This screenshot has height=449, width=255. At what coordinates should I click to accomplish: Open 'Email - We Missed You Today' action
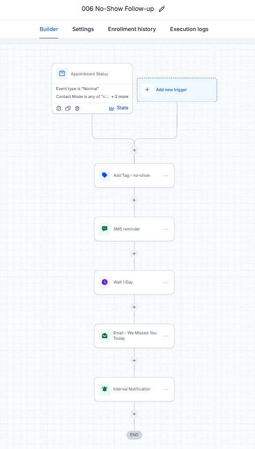pos(134,336)
